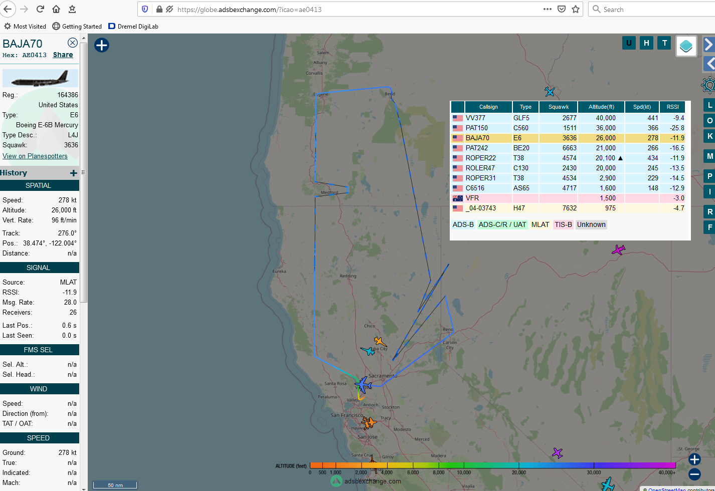Screen dimensions: 715x491
Task: Toggle the H map button
Action: [647, 43]
